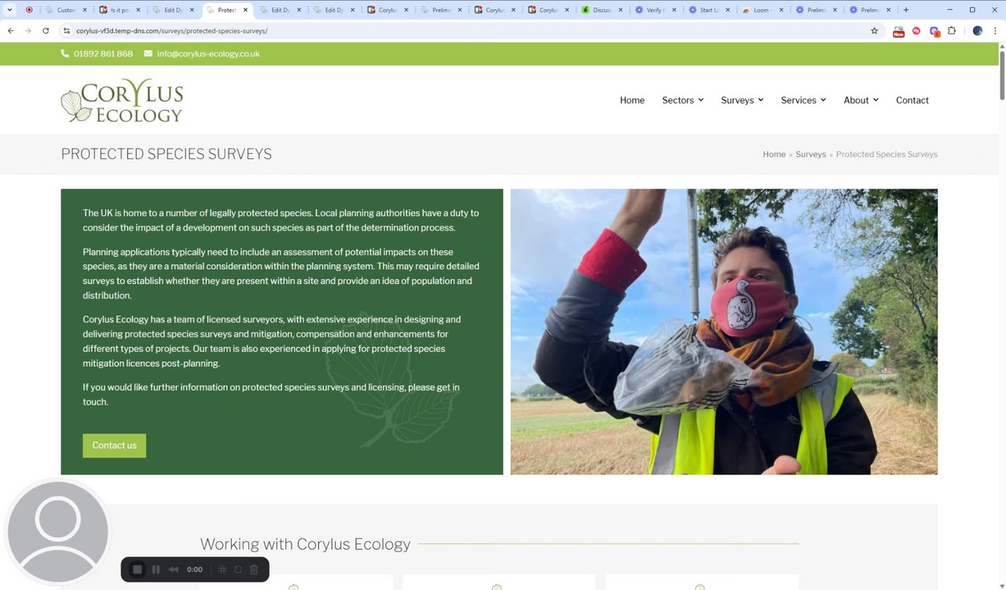Expand the Sectors menu

click(683, 100)
